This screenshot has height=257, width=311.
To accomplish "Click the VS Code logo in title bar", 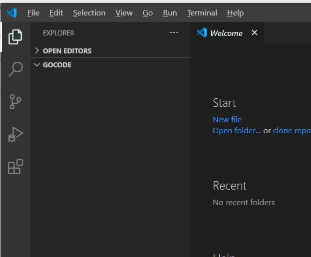I will coord(11,13).
